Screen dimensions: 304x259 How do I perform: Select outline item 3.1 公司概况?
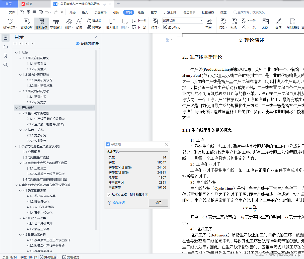[x=31, y=152]
